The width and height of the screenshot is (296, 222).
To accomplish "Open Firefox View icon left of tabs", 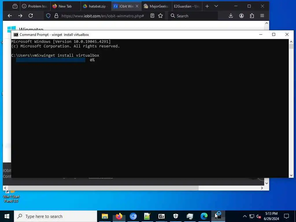I will tap(15, 6).
